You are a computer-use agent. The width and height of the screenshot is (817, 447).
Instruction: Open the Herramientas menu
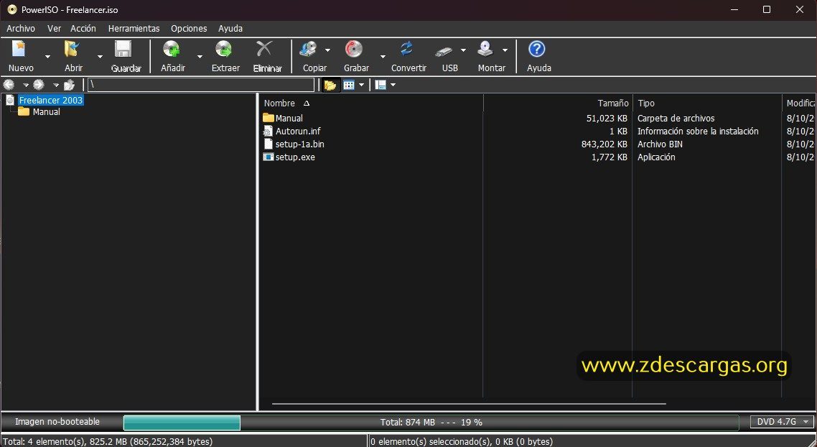pyautogui.click(x=134, y=29)
